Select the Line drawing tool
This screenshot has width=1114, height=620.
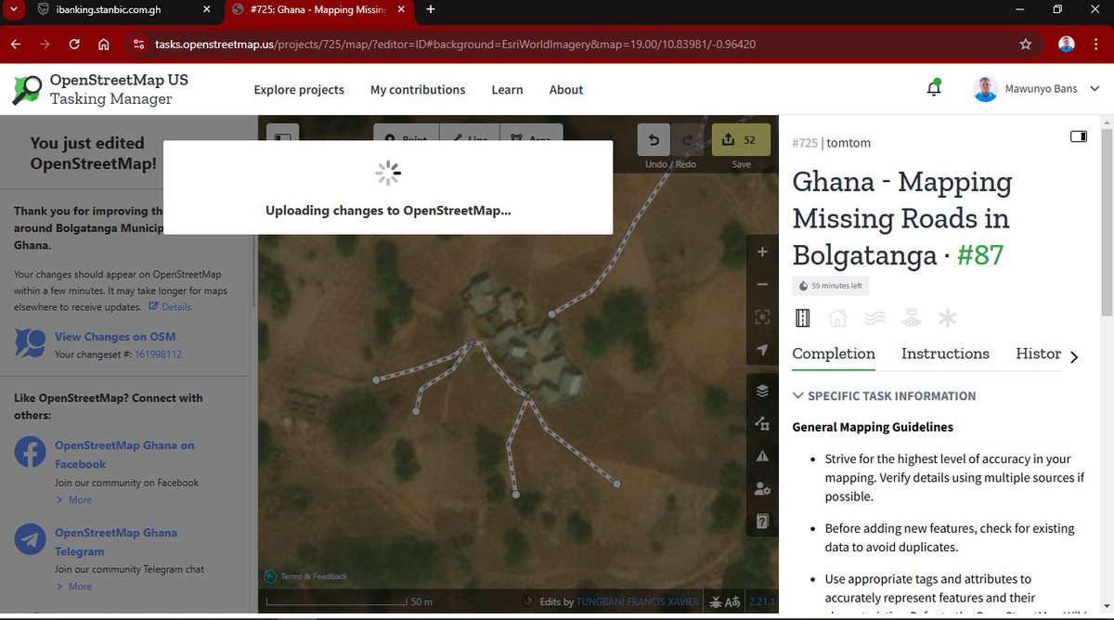[469, 138]
